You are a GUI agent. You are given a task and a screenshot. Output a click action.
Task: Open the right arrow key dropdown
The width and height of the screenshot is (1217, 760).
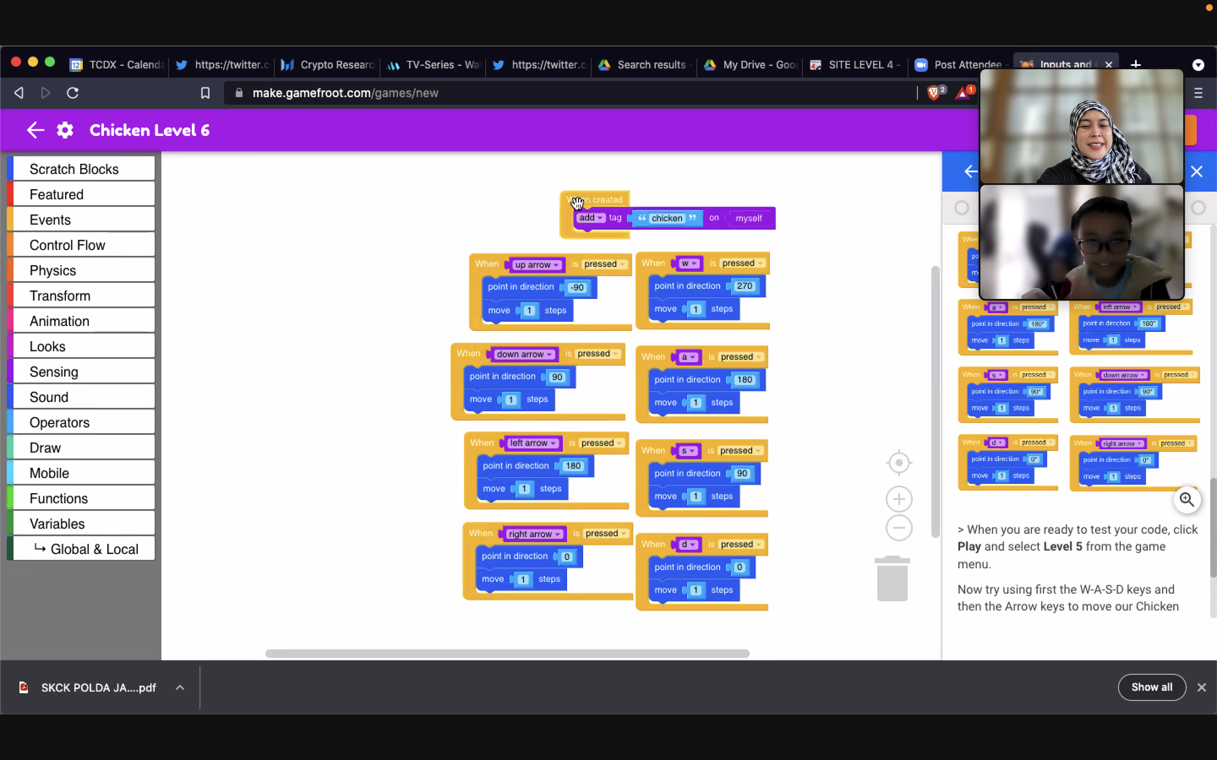coord(534,534)
